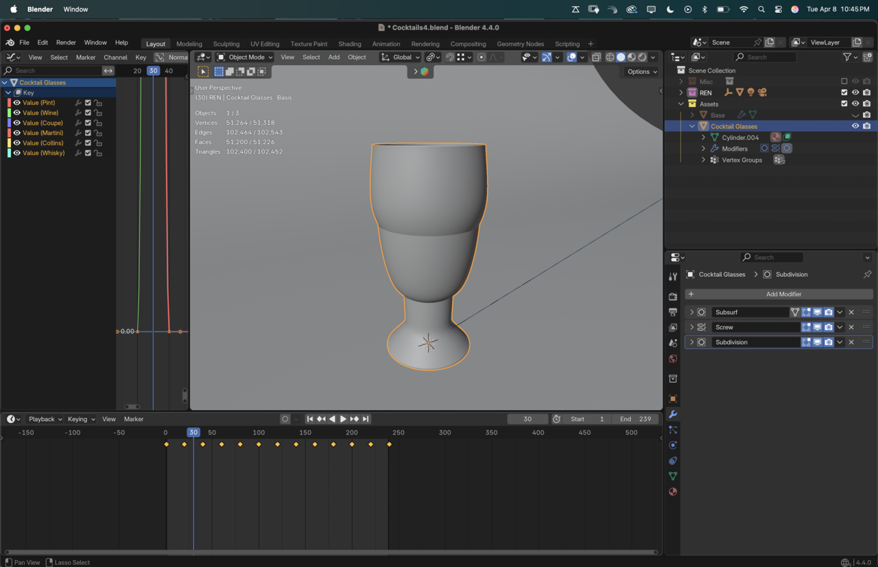Viewport: 878px width, 567px height.
Task: Switch to the Geometry Nodes workspace tab
Action: [521, 44]
